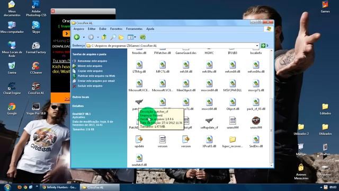This screenshot has height=191, width=339.
Task: Select the MinuObject.dll file
Action: point(186,86)
